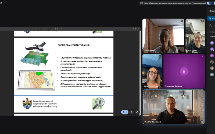Click the presenter name label in the top bar

pos(168,3)
